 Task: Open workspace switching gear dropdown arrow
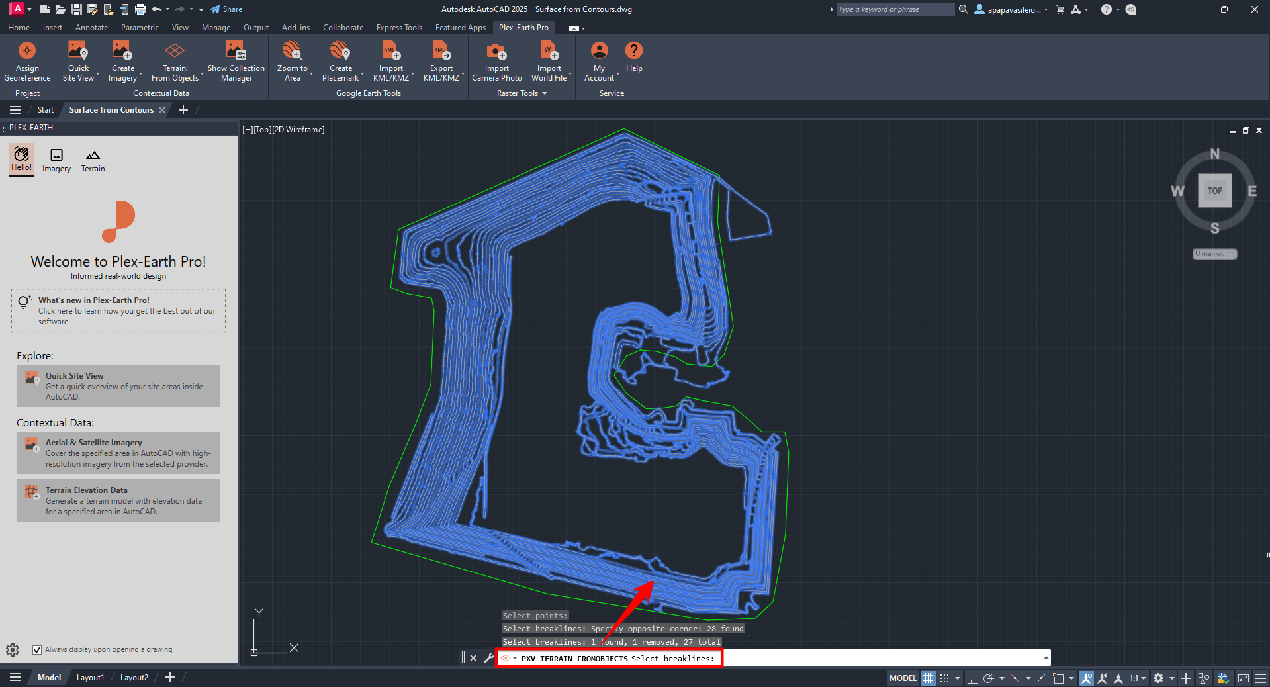pos(1171,678)
